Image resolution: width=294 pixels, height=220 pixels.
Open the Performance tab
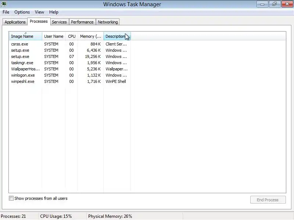pos(82,22)
